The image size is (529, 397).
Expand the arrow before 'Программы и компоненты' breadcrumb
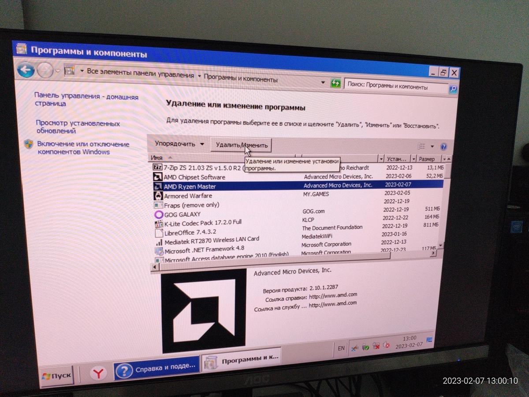click(x=199, y=76)
